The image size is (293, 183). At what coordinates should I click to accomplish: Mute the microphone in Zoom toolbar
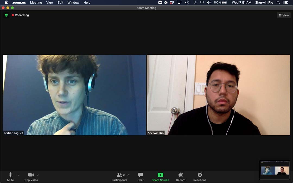click(11, 177)
